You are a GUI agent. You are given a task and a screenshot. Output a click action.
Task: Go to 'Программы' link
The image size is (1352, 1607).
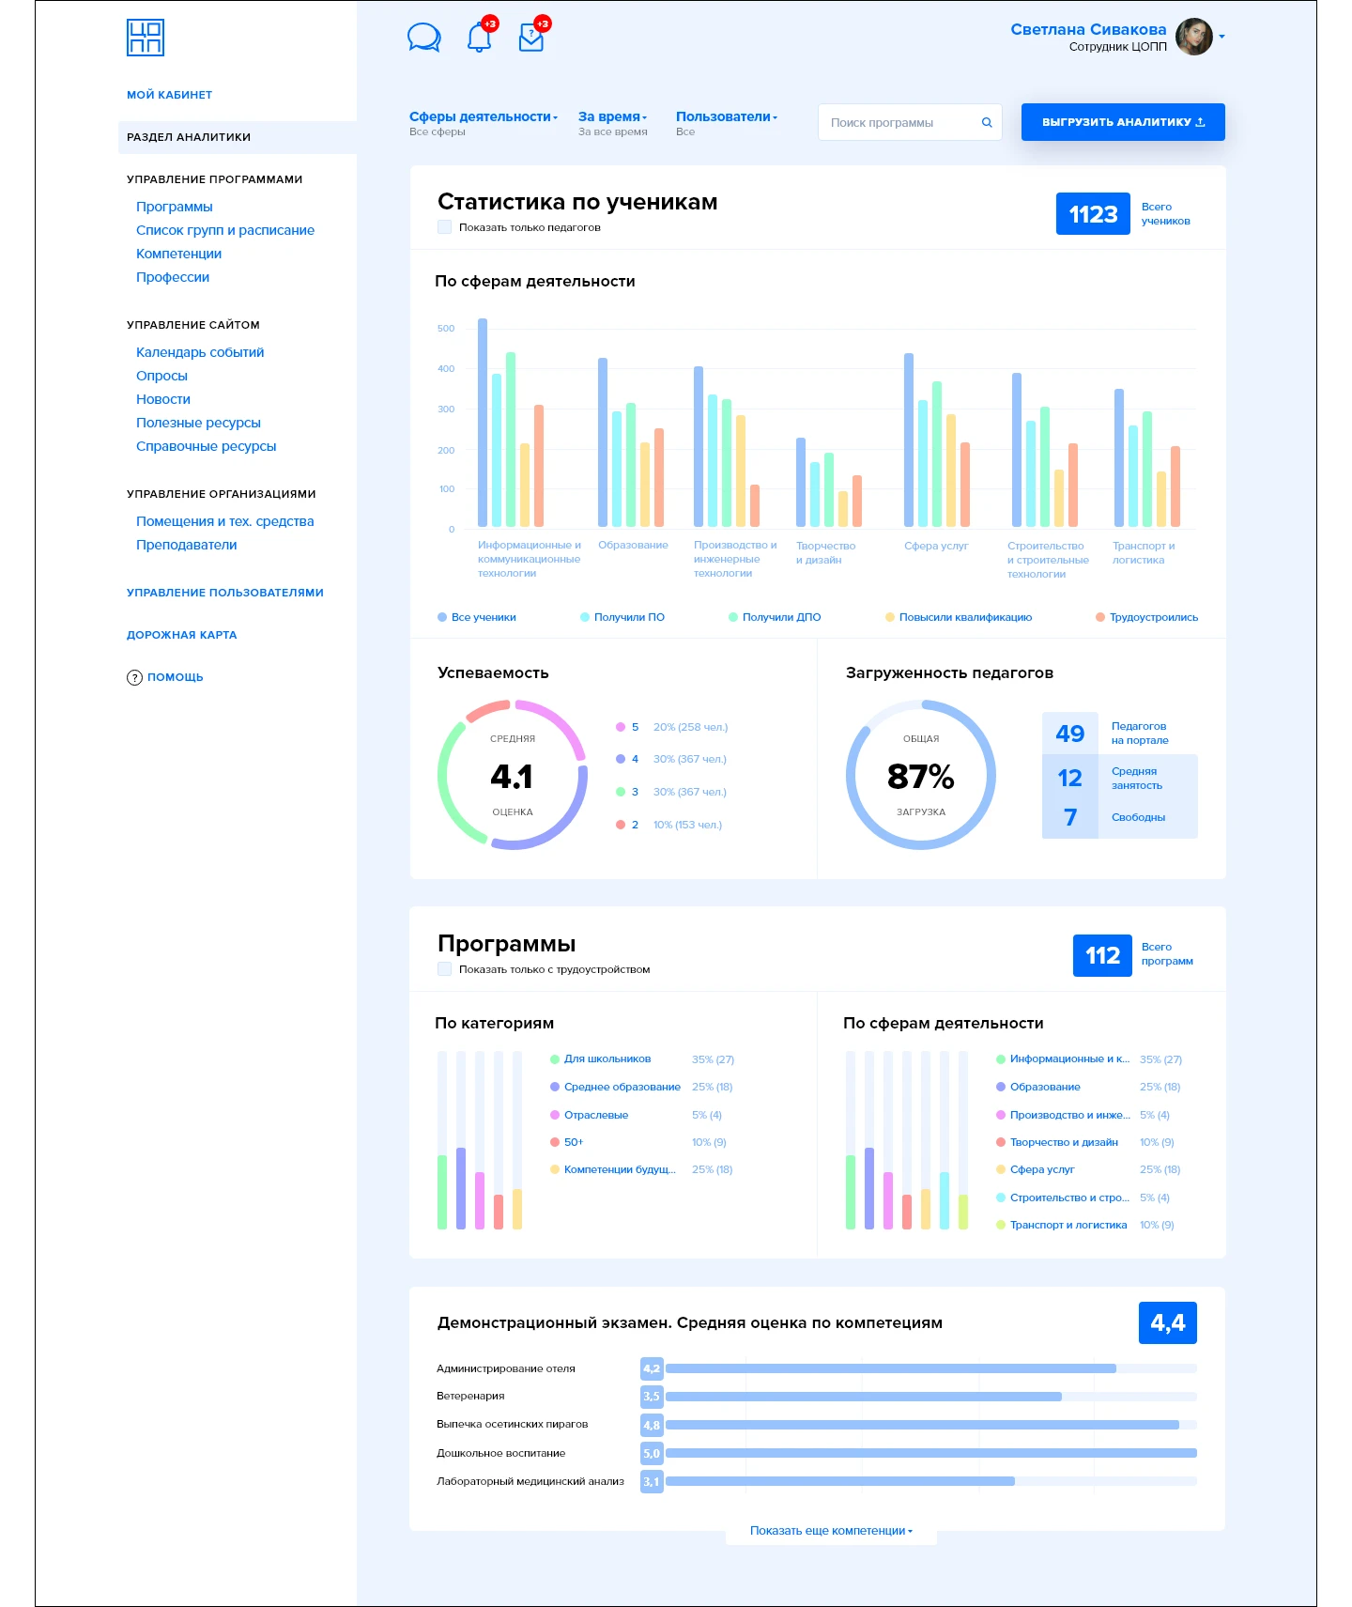pyautogui.click(x=175, y=207)
